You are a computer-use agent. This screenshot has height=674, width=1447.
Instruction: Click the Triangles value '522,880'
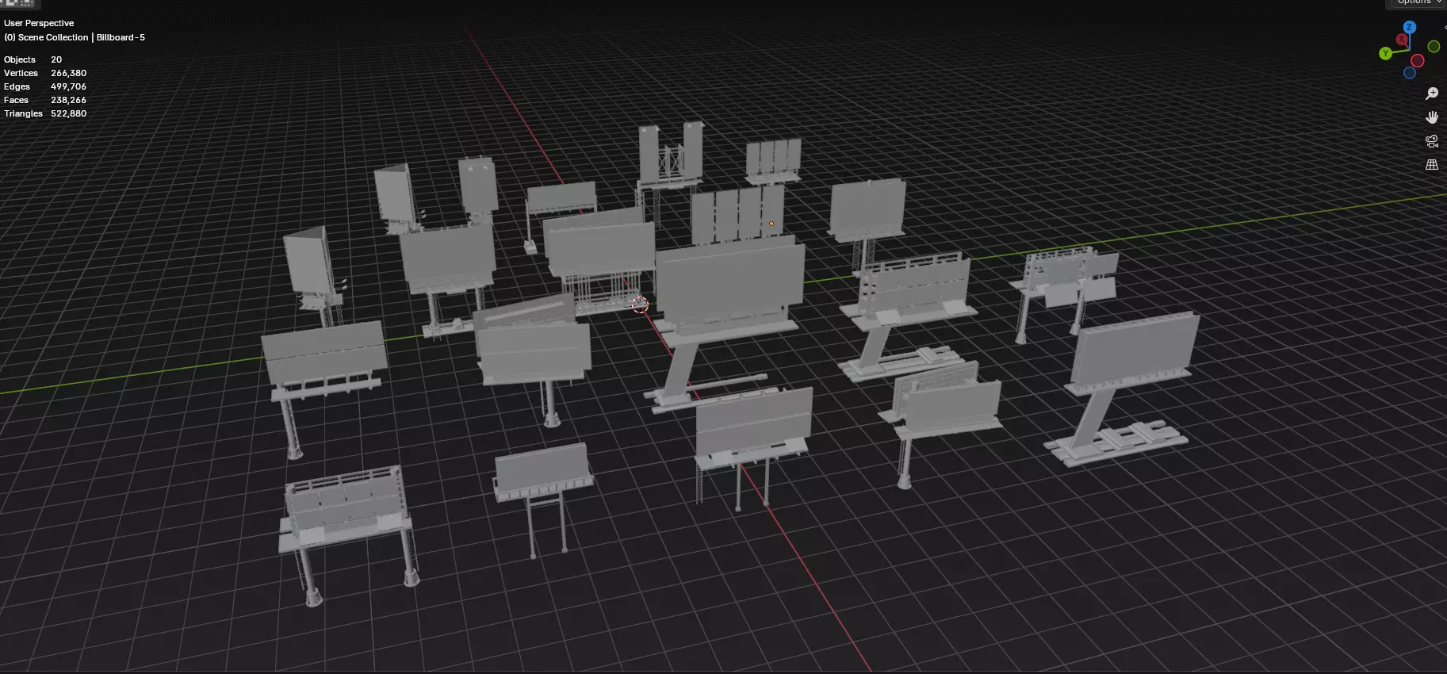click(68, 113)
